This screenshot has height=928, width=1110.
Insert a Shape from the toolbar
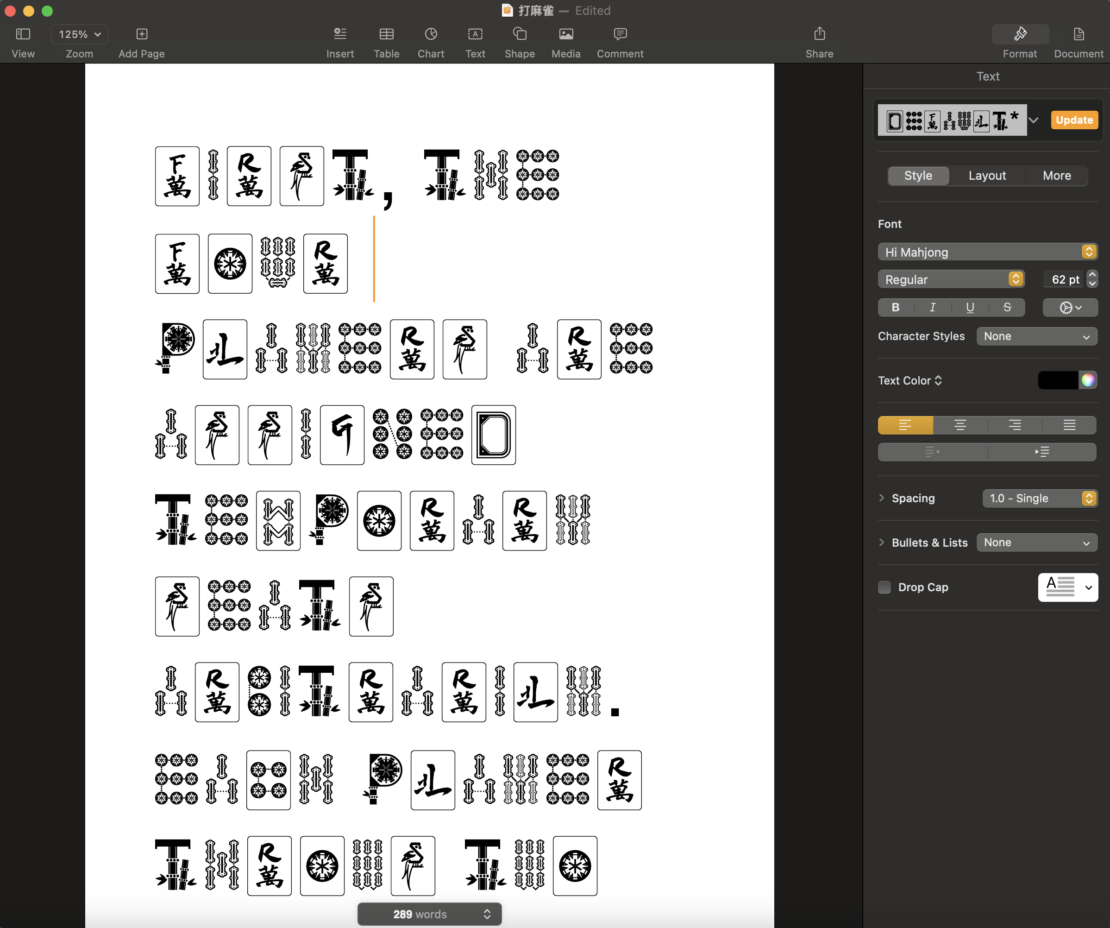[x=520, y=42]
